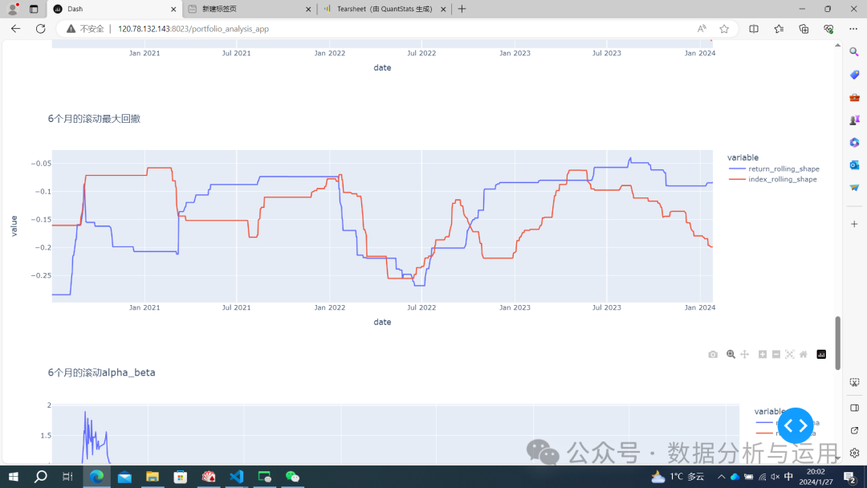The image size is (867, 488).
Task: Open the browser profile icon
Action: point(14,9)
